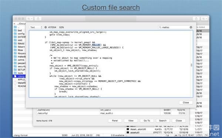Click the highlighted MALLOC match in code

tap(96, 45)
